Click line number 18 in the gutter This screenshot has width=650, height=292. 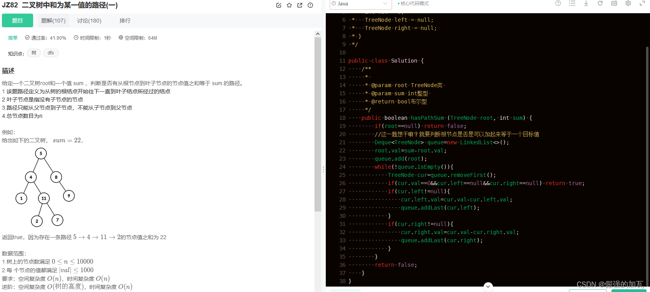(x=342, y=118)
